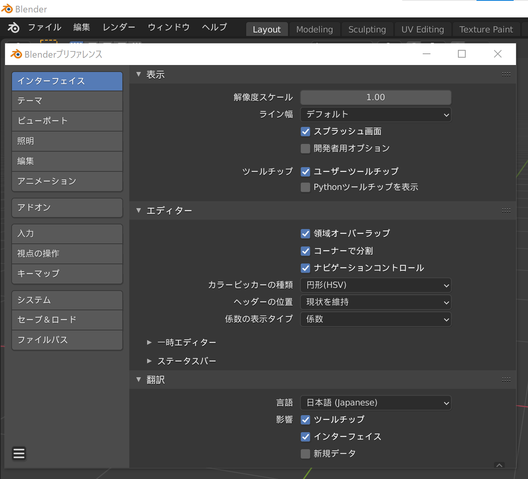Enable the 新規データ translation checkbox

[305, 454]
